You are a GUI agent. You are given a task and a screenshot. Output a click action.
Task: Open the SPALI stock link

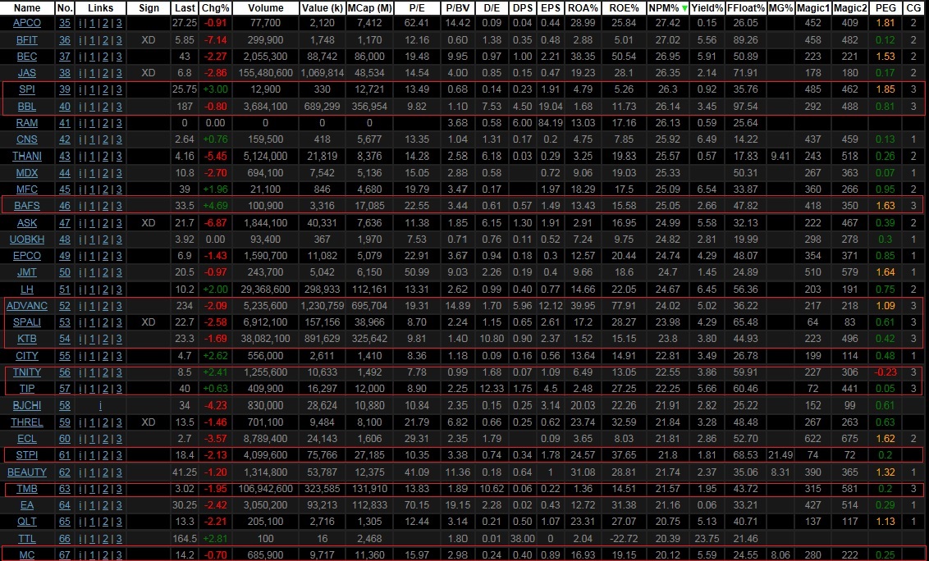[26, 322]
